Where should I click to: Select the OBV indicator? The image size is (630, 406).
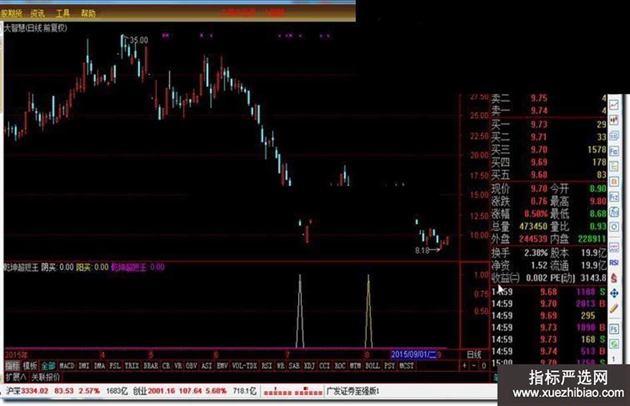coord(191,366)
